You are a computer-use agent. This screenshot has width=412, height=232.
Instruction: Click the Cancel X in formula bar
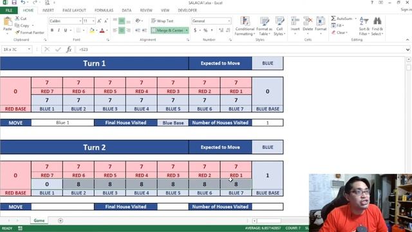[47, 49]
